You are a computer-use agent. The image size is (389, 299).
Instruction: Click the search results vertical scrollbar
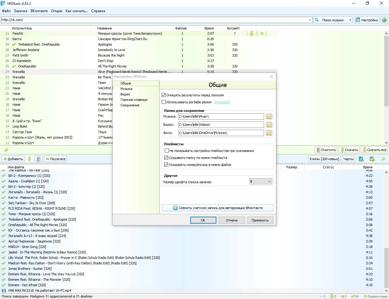(x=386, y=88)
